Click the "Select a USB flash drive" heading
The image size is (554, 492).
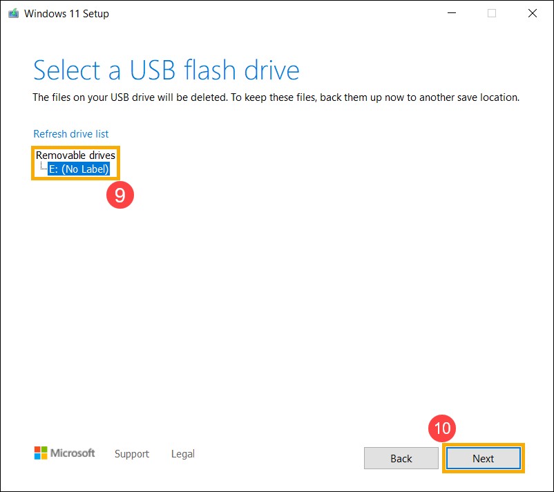166,70
